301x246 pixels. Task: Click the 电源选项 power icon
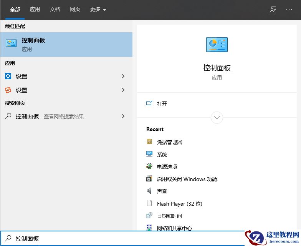click(149, 166)
